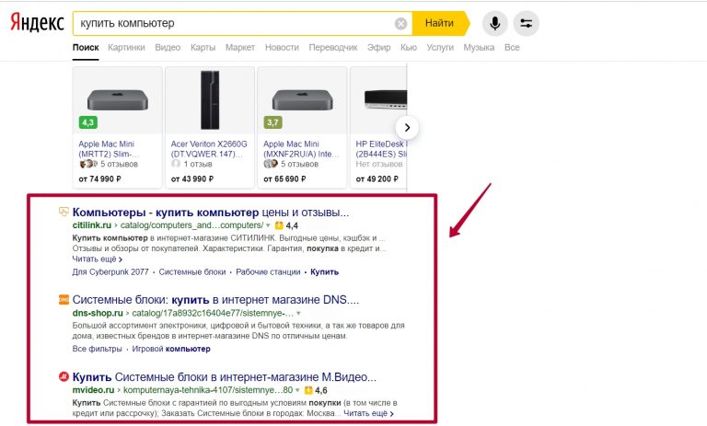Follow the dns-shop.ru green domain link

[x=98, y=313]
